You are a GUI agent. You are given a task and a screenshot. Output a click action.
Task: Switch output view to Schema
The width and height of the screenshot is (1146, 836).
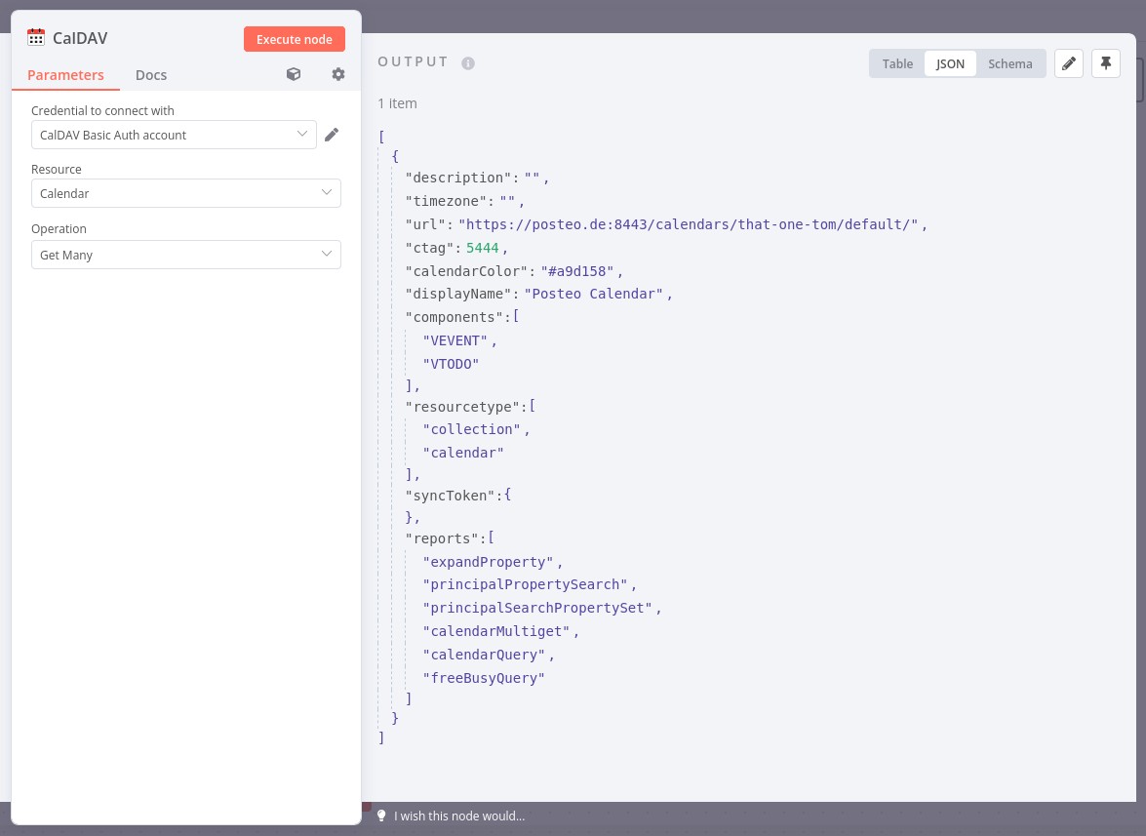[1010, 63]
